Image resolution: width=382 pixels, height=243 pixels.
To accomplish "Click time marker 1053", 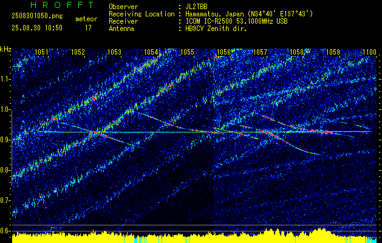I will [115, 52].
